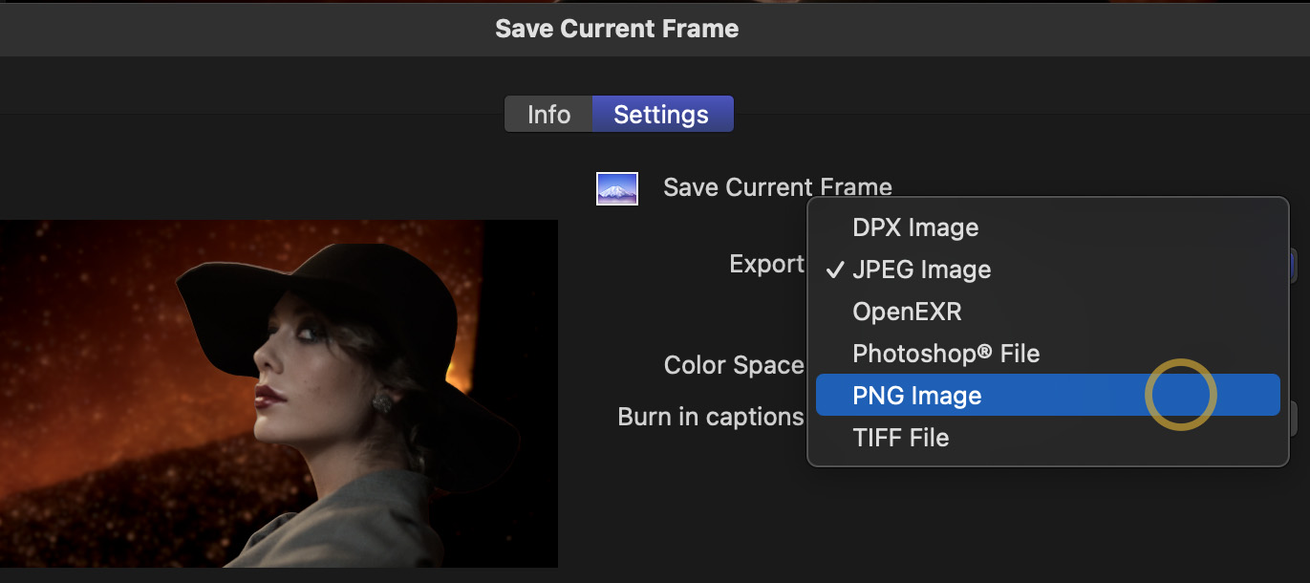This screenshot has width=1310, height=583.
Task: Click the Export field label
Action: click(x=766, y=264)
